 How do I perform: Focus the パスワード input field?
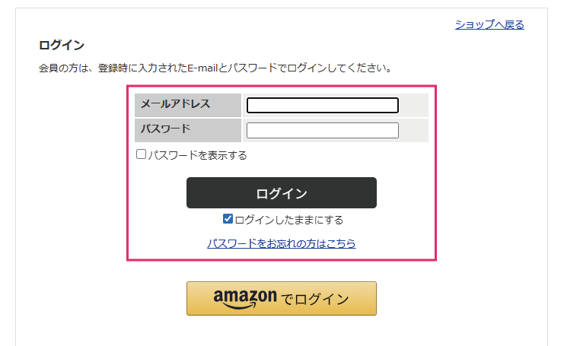[x=323, y=131]
